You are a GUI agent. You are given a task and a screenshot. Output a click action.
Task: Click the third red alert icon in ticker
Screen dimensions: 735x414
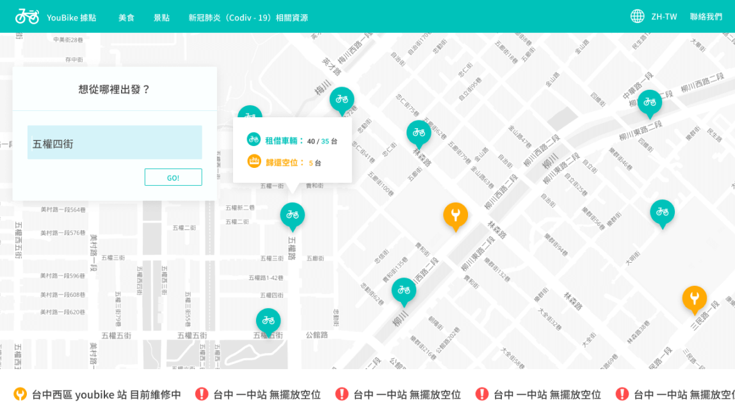482,394
